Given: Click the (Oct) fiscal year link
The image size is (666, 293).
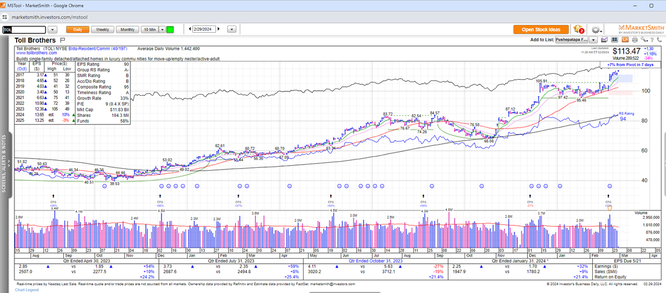Looking at the screenshot, I should pyautogui.click(x=21, y=69).
